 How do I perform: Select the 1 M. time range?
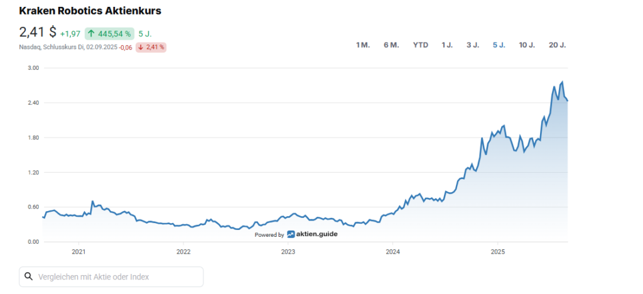click(362, 45)
